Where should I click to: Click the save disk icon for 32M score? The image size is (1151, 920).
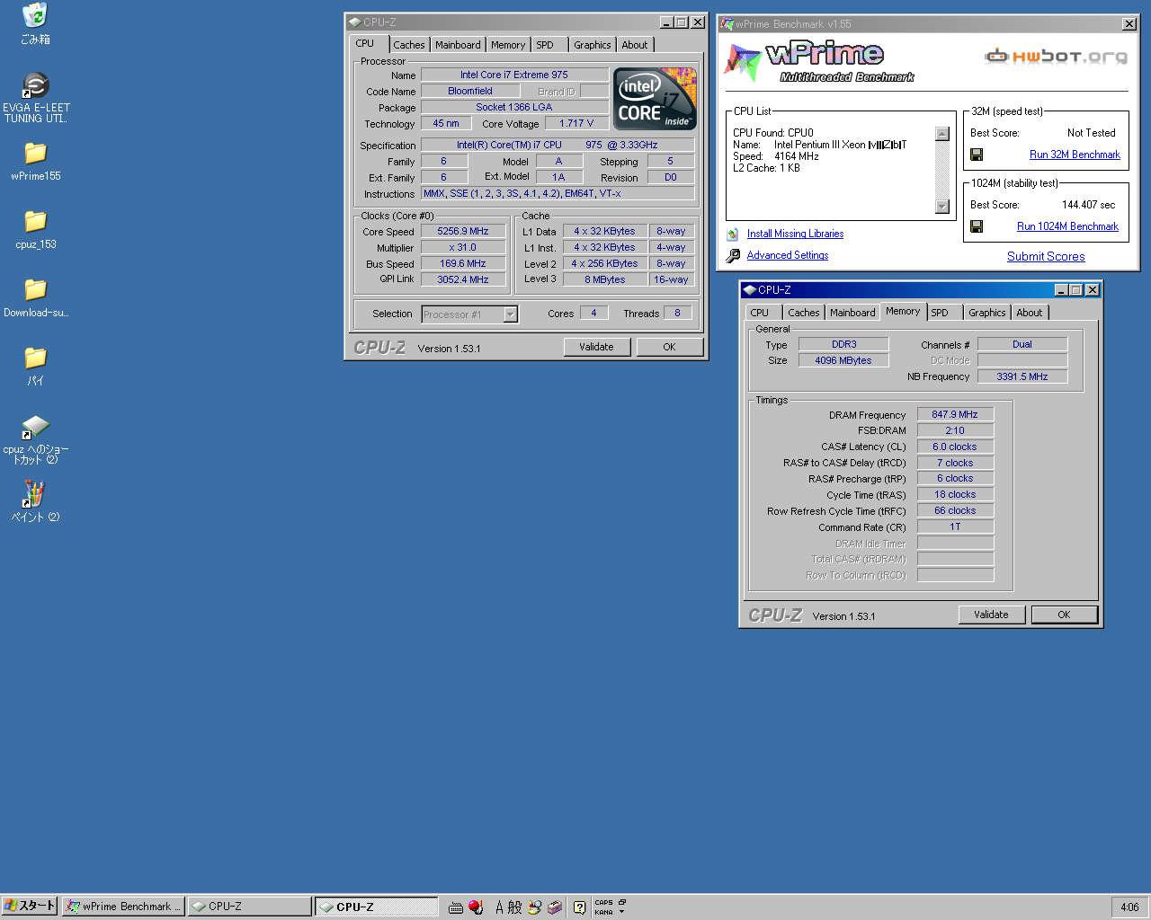(977, 155)
